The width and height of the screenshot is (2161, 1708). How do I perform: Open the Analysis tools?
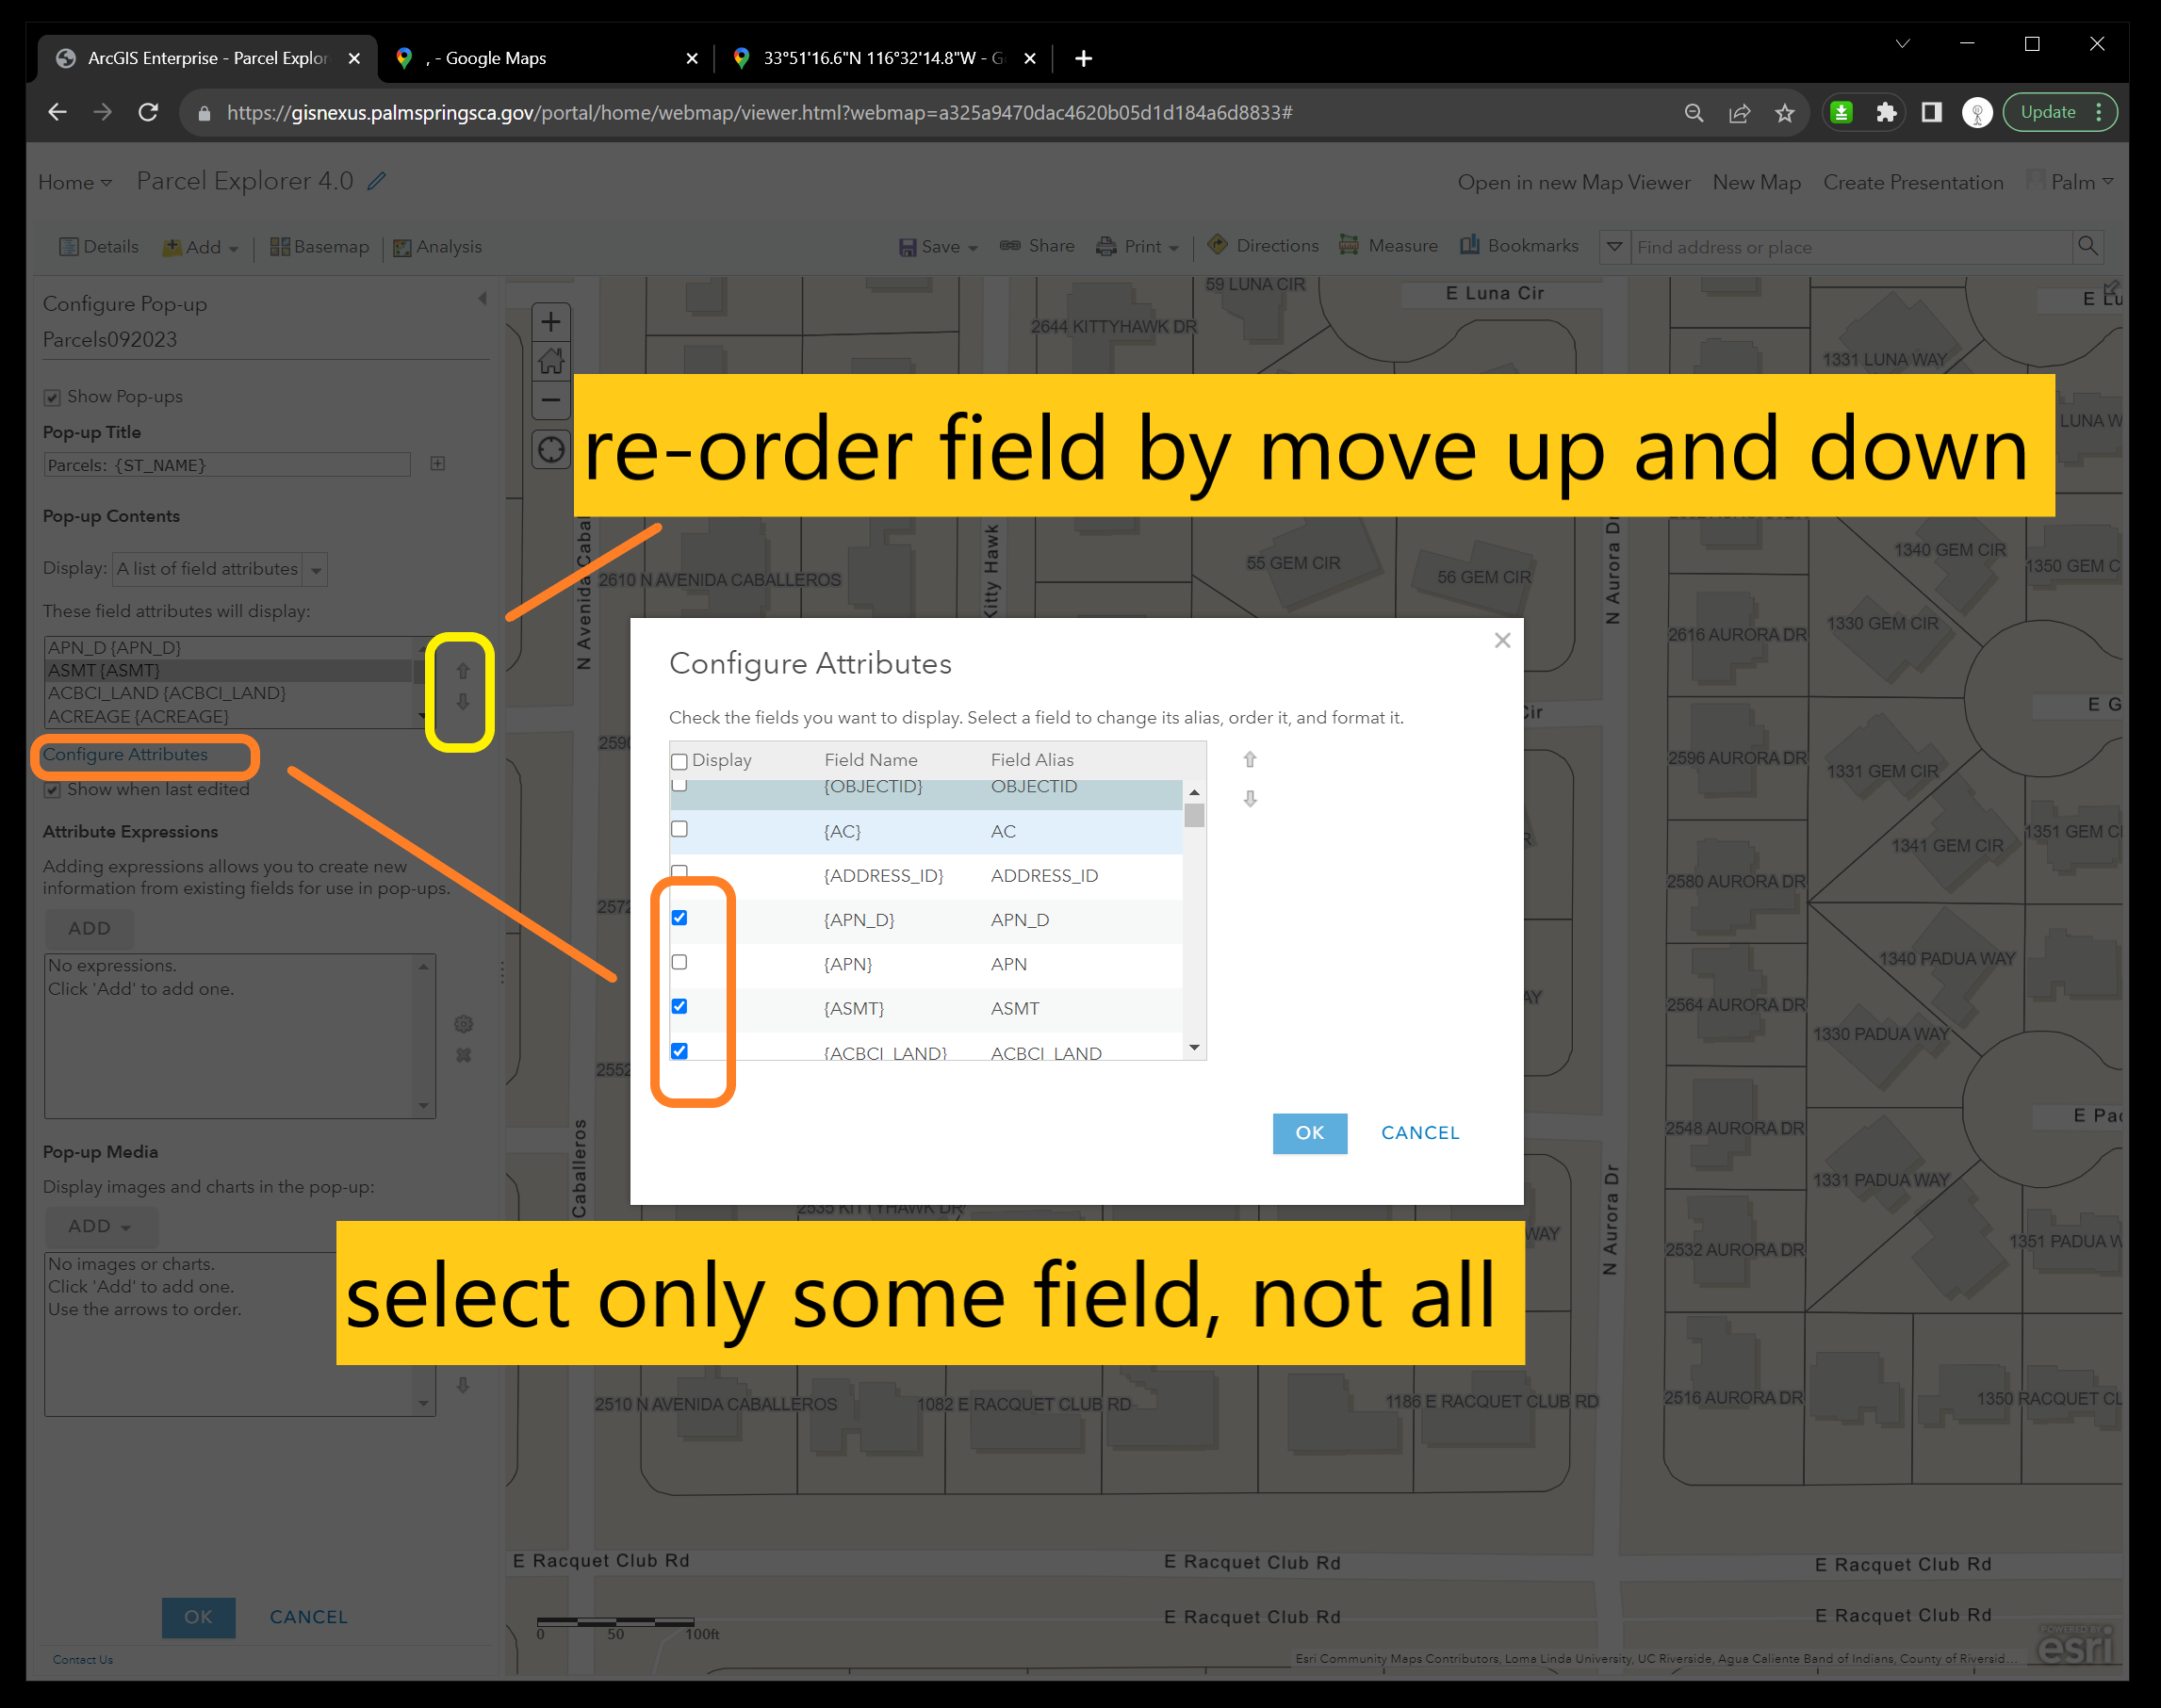(x=437, y=247)
